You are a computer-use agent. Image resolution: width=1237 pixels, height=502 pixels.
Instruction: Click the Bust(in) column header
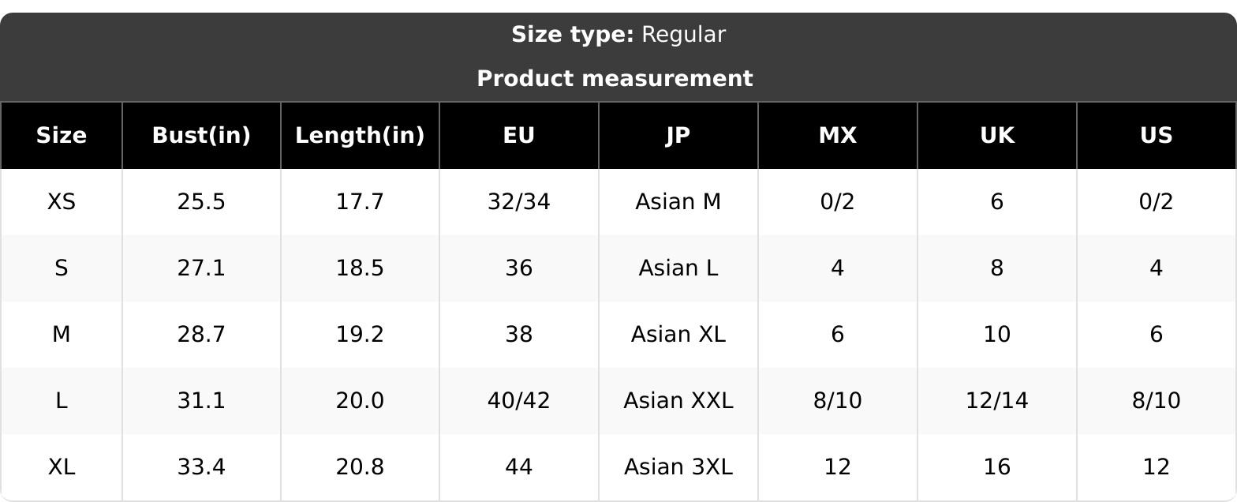[201, 136]
